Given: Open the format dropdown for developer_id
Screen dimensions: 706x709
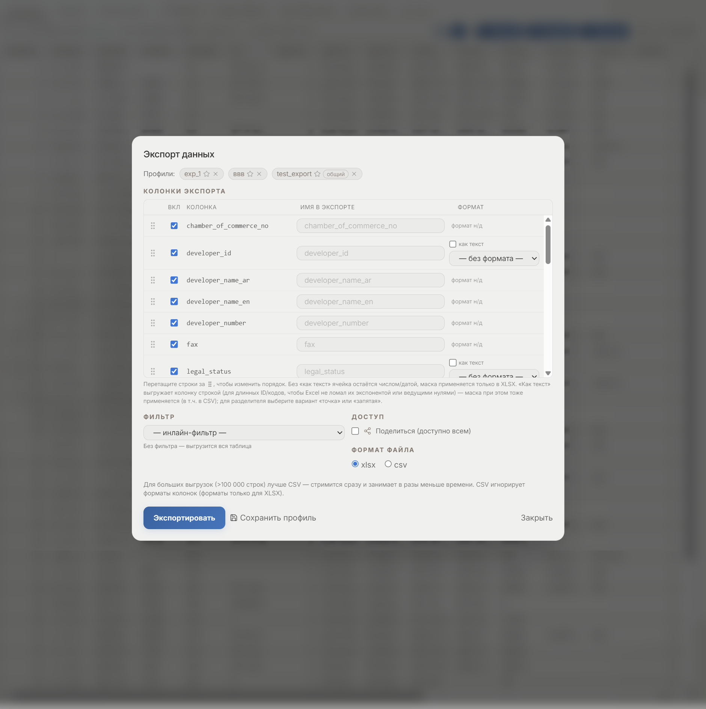Looking at the screenshot, I should (494, 258).
